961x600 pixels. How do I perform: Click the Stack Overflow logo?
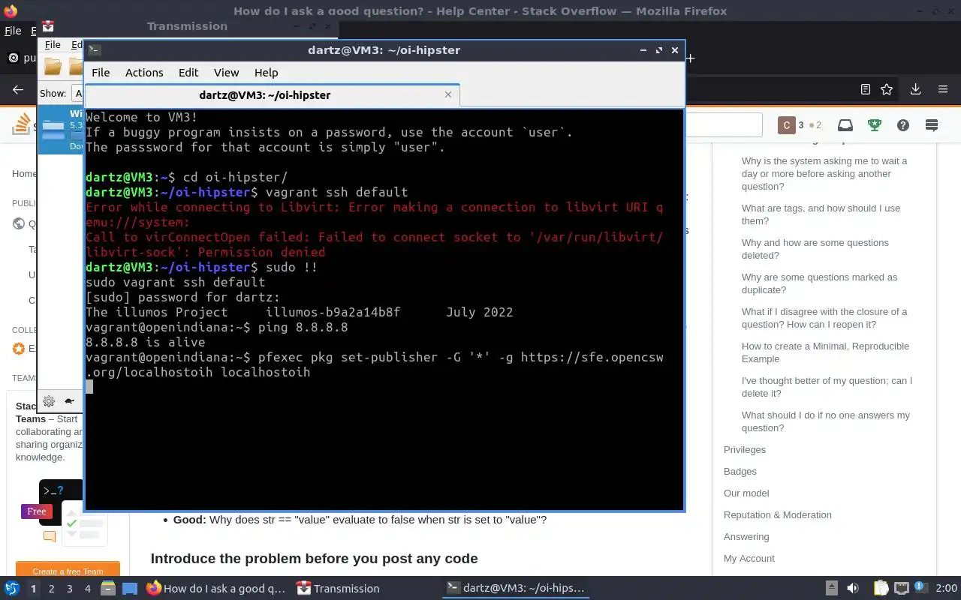tap(23, 124)
